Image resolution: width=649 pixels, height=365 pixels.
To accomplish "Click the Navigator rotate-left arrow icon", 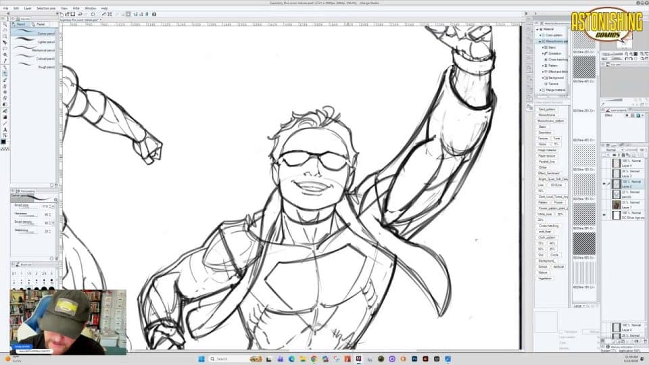I will coord(627,58).
